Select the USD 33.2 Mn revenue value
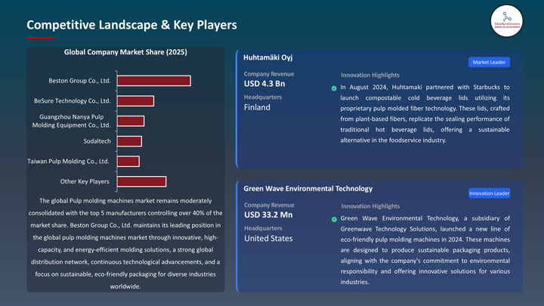Screen dimensions: 544x306 click(268, 215)
